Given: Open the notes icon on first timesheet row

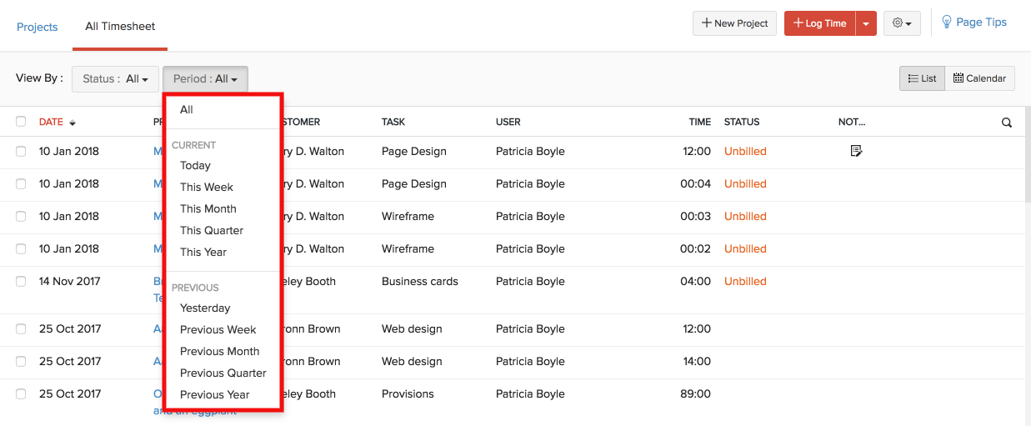Looking at the screenshot, I should (x=855, y=152).
